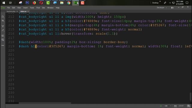Click the vertical scrollbar thumb
Viewport: 192px width, 108px height.
click(x=190, y=97)
